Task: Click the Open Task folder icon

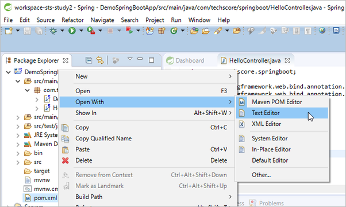Action: pyautogui.click(x=205, y=30)
